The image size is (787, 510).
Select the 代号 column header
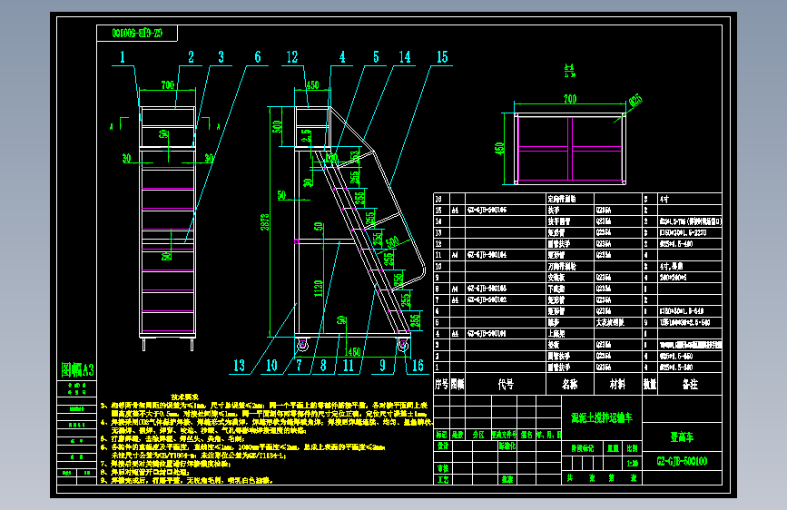(x=506, y=384)
